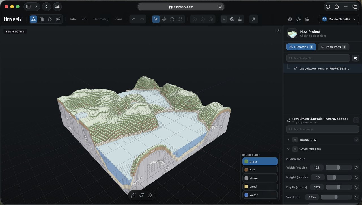The height and width of the screenshot is (205, 362).
Task: Open the adjustment sliders tool
Action: 240,19
